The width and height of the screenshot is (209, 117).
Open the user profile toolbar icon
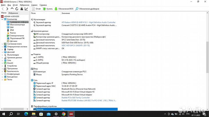coord(21,9)
